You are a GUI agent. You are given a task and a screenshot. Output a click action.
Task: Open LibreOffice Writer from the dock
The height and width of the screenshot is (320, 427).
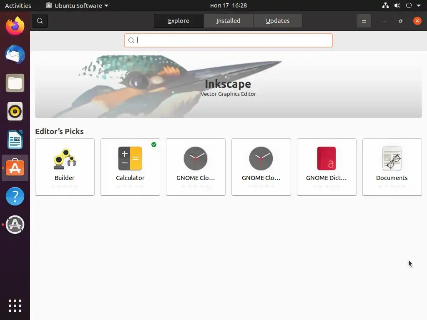15,140
